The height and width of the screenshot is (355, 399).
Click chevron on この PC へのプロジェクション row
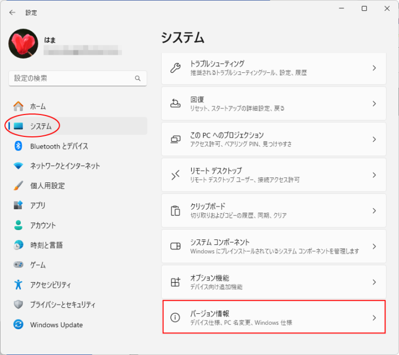(x=374, y=139)
